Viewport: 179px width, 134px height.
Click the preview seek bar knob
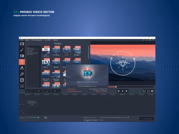[116, 87]
